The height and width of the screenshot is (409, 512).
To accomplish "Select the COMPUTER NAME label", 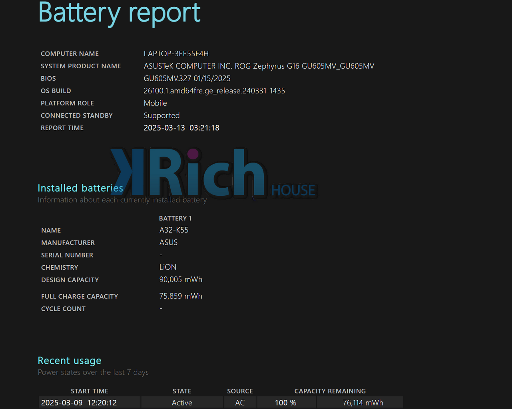I will 70,54.
